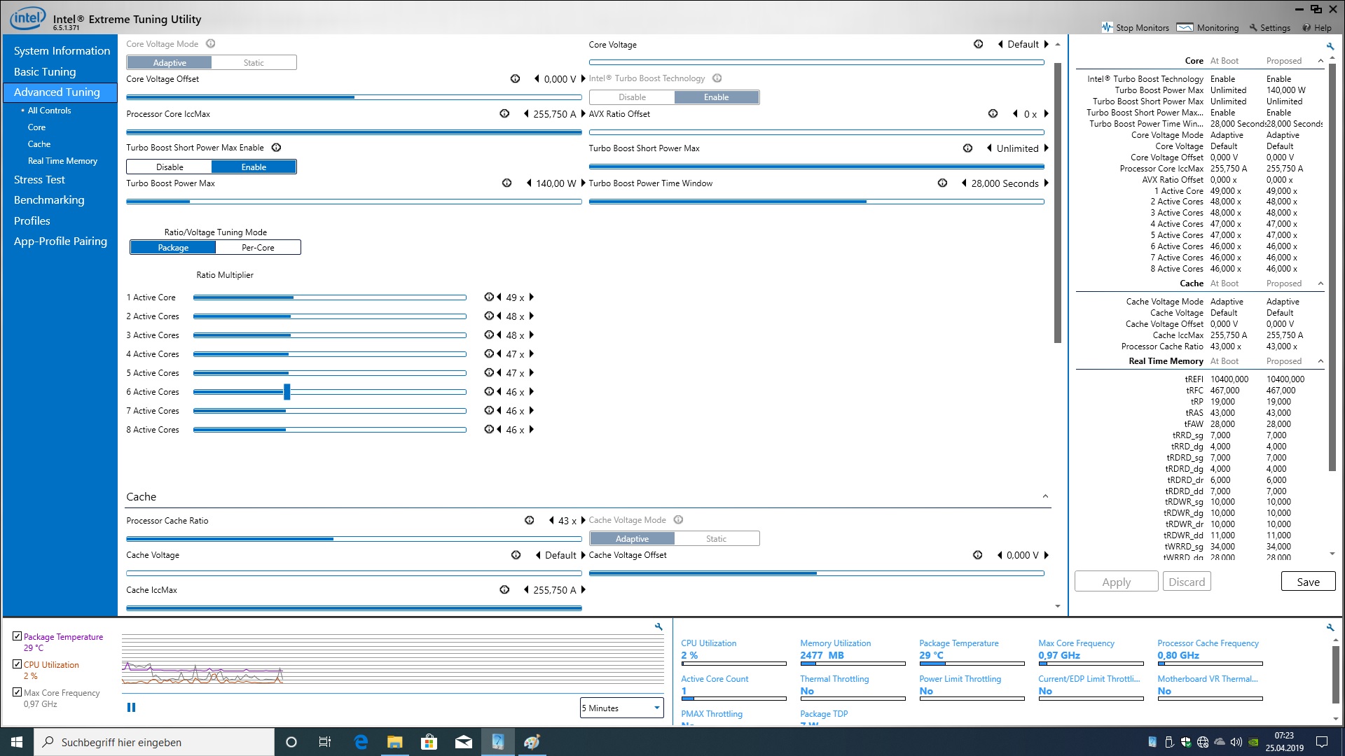Open info icon next to Core Voltage Mode
The width and height of the screenshot is (1345, 756).
coord(210,43)
